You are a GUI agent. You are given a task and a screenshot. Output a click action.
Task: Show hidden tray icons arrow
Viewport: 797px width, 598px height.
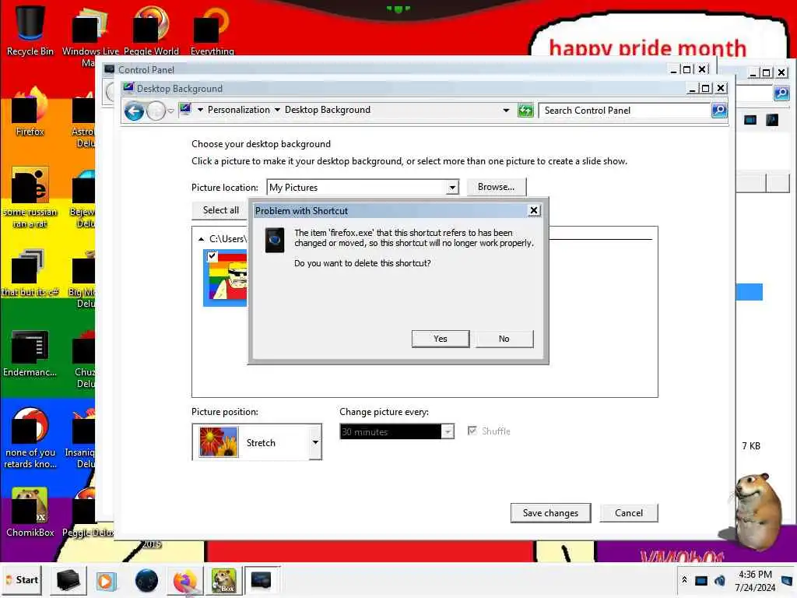(x=684, y=579)
